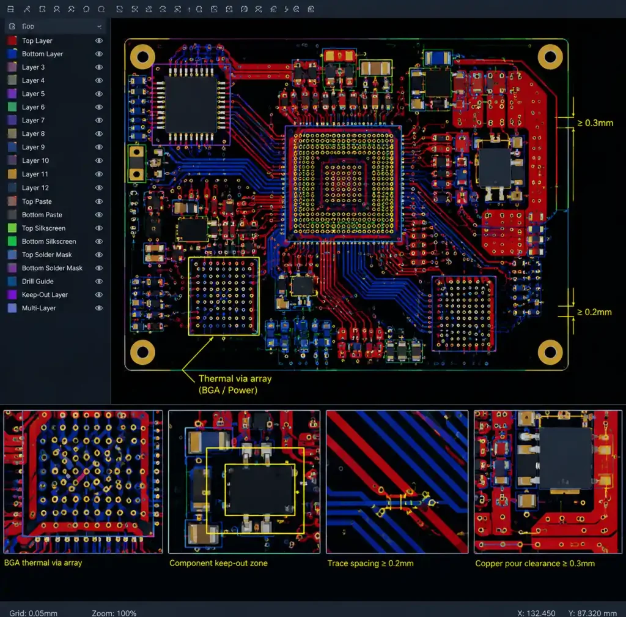Open the active layer dropdown chevron
Image resolution: width=626 pixels, height=617 pixels.
pos(99,27)
